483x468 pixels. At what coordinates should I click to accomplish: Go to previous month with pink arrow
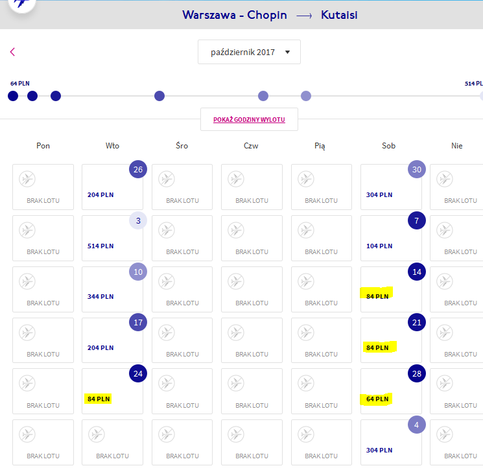12,52
